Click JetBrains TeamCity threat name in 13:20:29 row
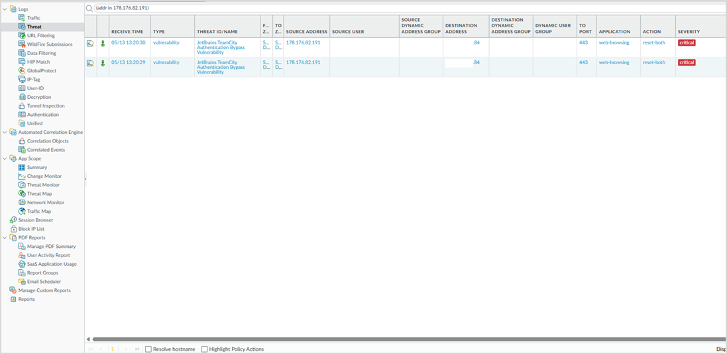 (x=221, y=67)
